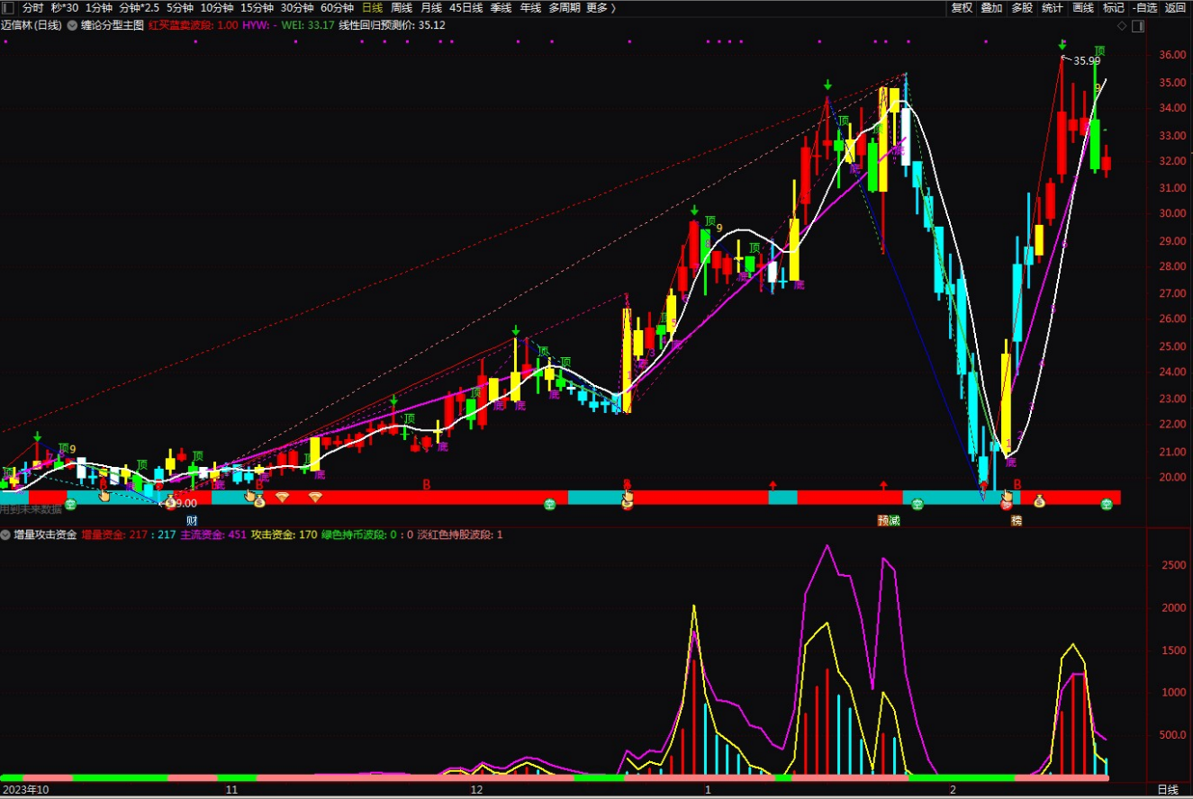Screen dimensions: 1193x799
Task: Click the 线性回归预测价: 35.12 label
Action: click(392, 25)
